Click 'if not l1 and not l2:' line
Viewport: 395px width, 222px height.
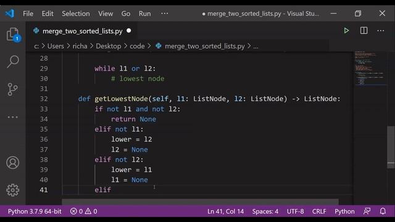138,109
